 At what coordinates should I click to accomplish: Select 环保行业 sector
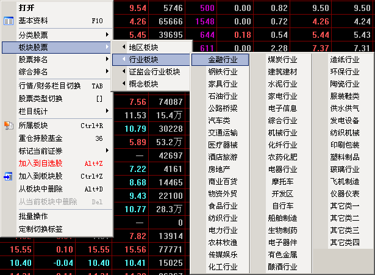click(345, 72)
